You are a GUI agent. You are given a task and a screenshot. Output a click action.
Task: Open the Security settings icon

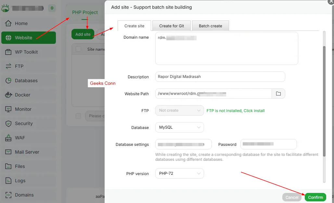coord(8,123)
